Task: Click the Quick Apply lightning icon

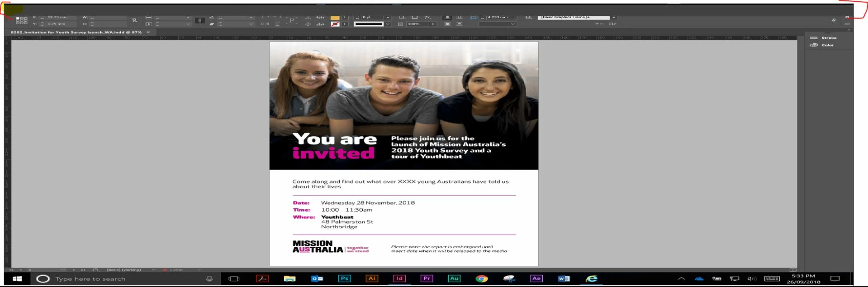Action: click(x=834, y=20)
